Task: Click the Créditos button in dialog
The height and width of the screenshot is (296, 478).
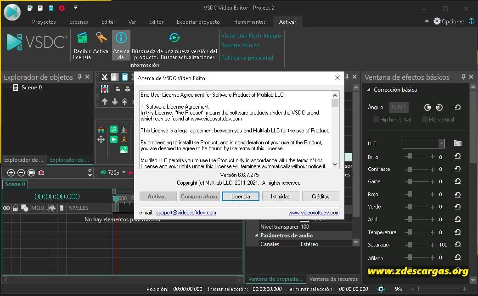Action: click(321, 197)
